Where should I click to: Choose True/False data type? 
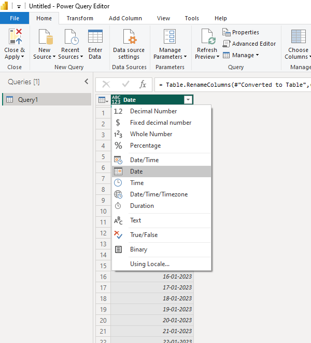coord(162,235)
